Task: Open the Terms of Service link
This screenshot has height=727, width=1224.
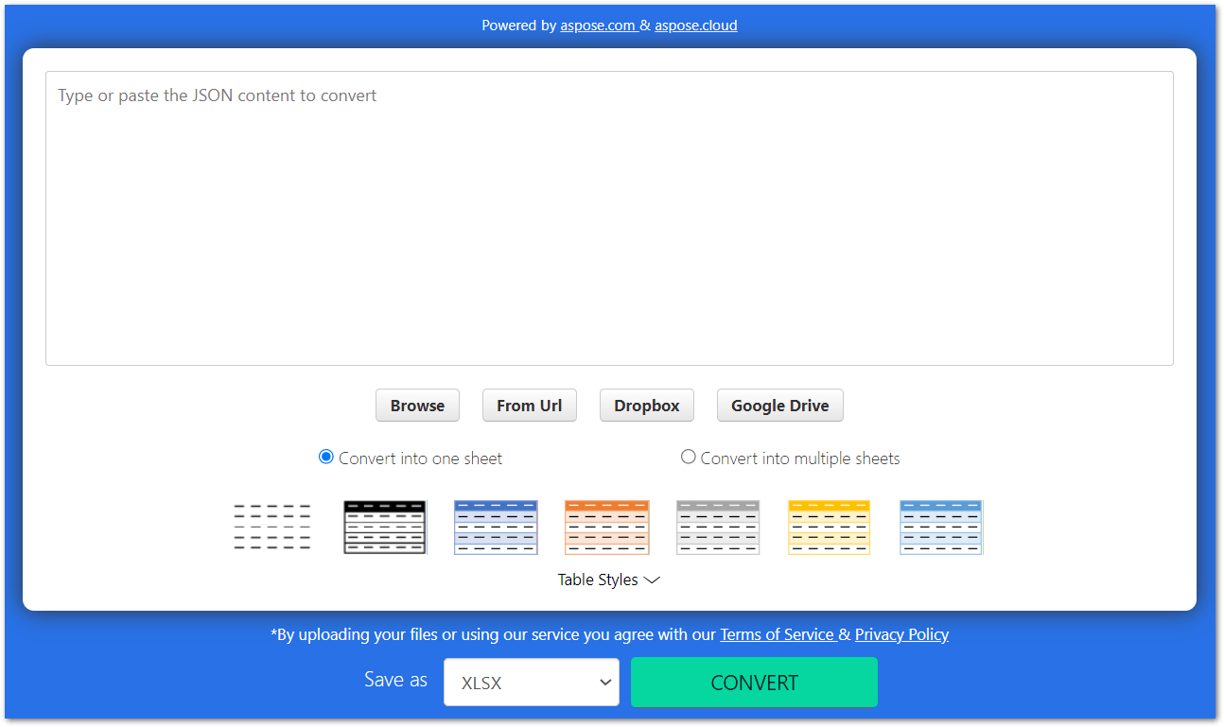Action: (777, 634)
